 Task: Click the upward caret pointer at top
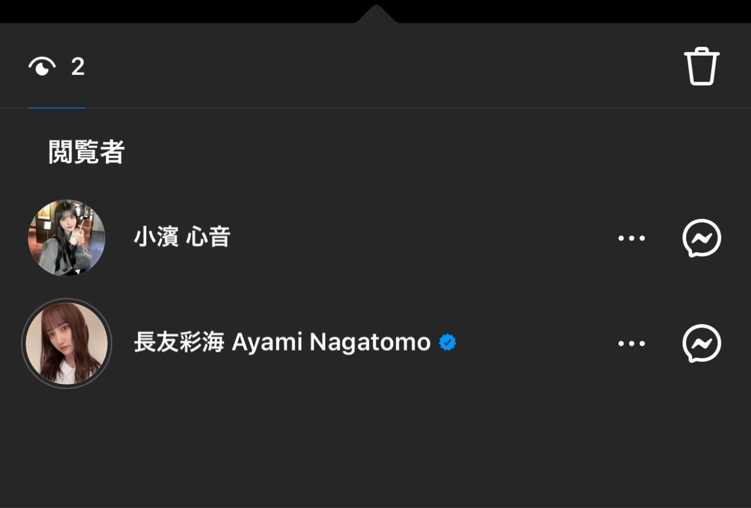pos(376,14)
